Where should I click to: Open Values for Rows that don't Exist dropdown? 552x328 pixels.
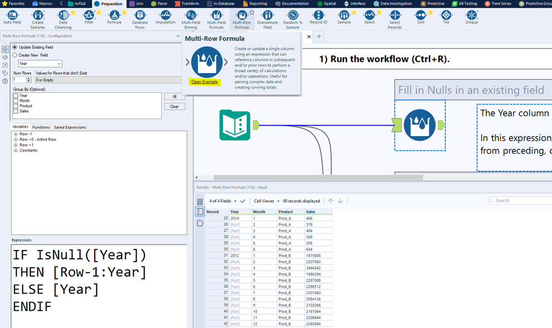(x=108, y=80)
